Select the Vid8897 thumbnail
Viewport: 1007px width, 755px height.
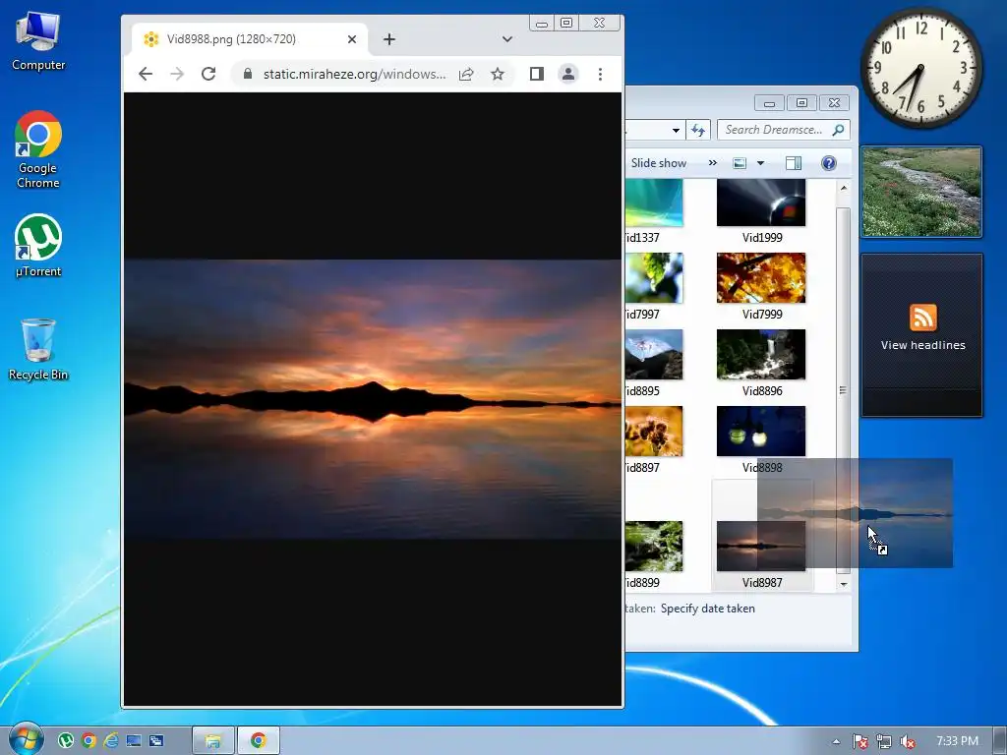pos(654,431)
